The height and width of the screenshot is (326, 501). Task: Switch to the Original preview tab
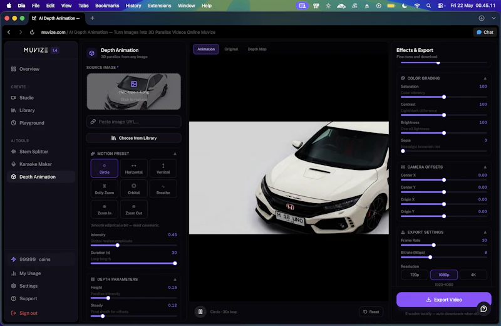(231, 50)
